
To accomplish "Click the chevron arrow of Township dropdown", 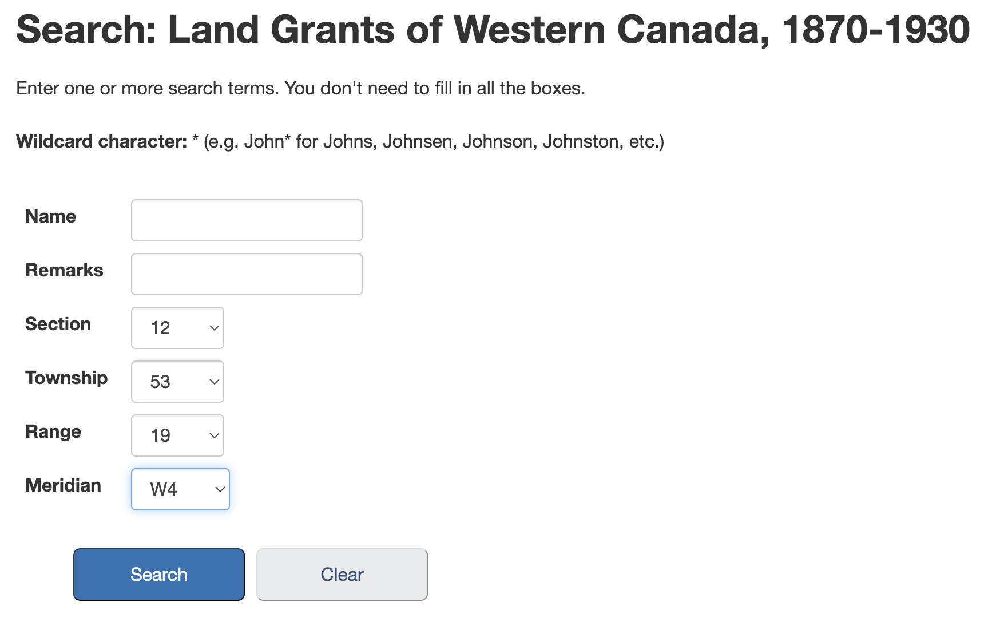I will [215, 382].
